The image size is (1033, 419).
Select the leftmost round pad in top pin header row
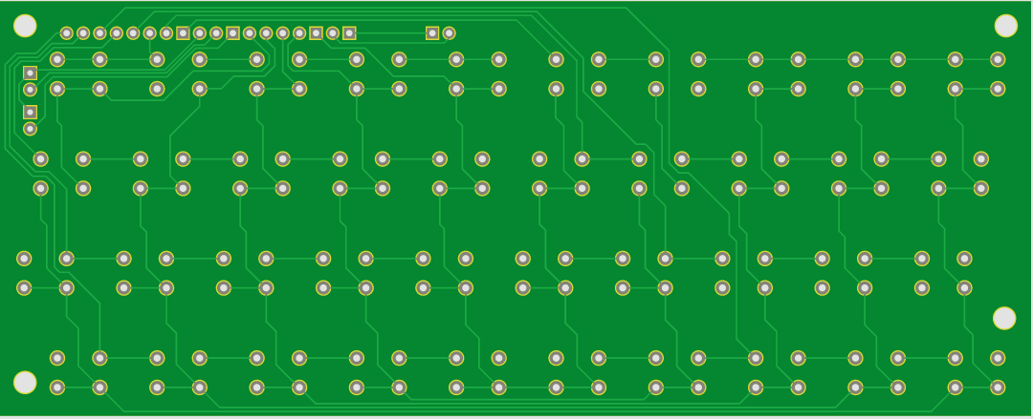pos(67,32)
